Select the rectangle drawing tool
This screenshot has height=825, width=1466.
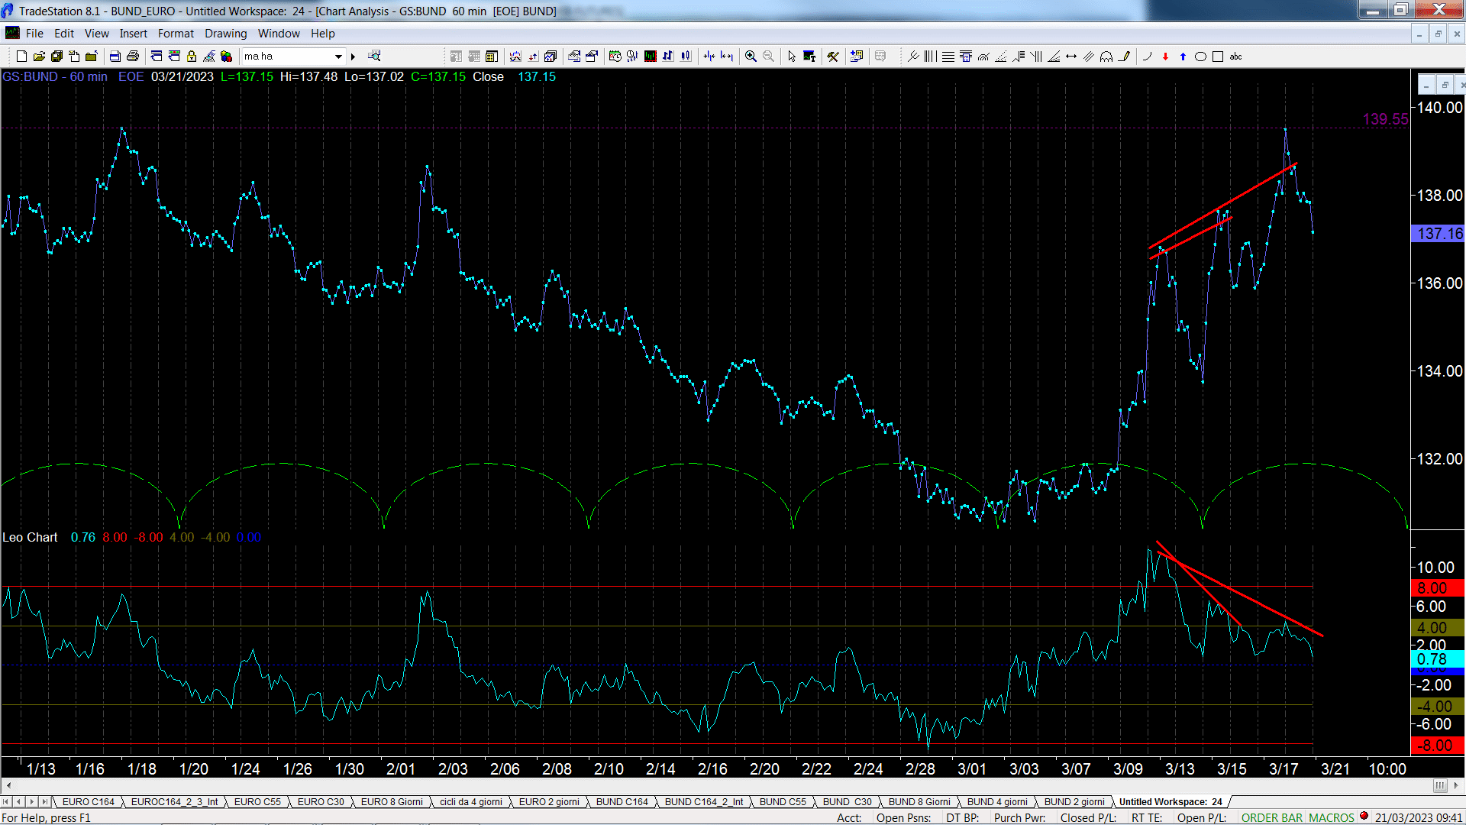pos(1218,57)
